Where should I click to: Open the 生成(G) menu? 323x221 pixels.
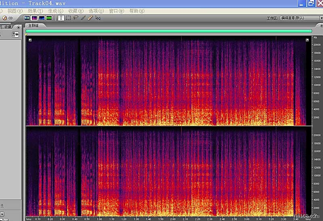coord(55,11)
